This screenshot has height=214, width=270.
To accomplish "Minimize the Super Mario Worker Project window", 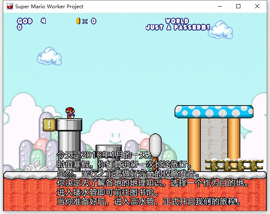I will [x=220, y=6].
